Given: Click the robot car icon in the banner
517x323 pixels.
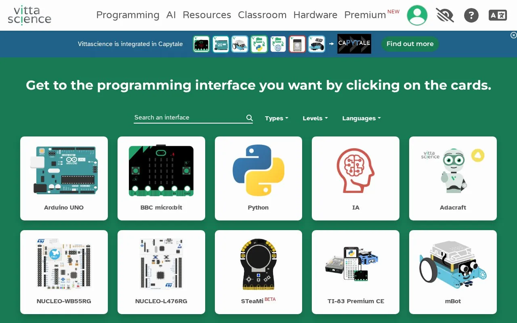Looking at the screenshot, I should pos(317,44).
